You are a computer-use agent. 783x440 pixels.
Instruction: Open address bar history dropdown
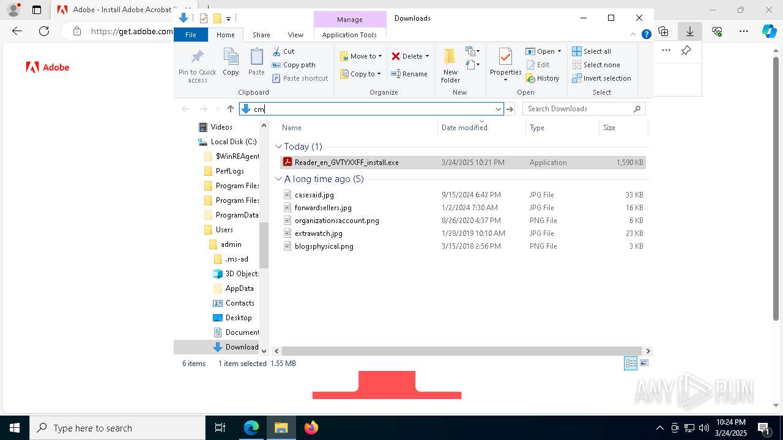[x=498, y=109]
